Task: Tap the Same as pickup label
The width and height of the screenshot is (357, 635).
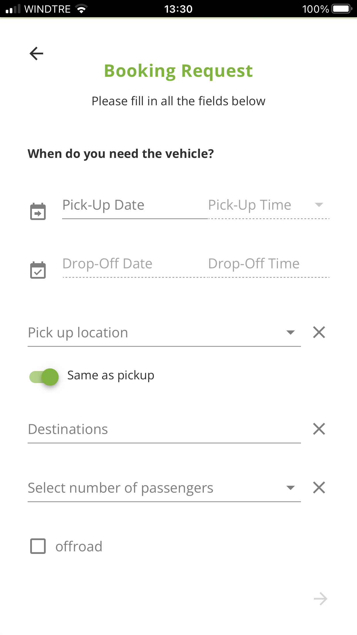Action: (x=111, y=375)
